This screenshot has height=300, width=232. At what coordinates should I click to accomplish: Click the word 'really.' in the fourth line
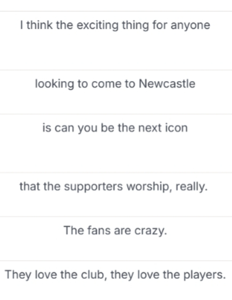191,187
